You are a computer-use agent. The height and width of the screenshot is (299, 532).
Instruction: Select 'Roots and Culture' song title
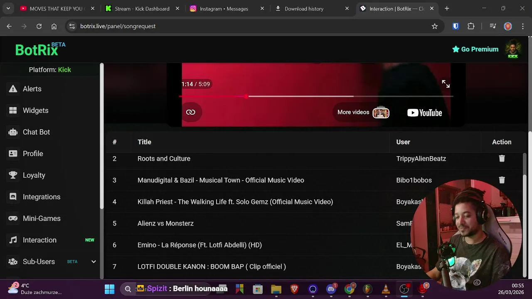[x=164, y=159]
